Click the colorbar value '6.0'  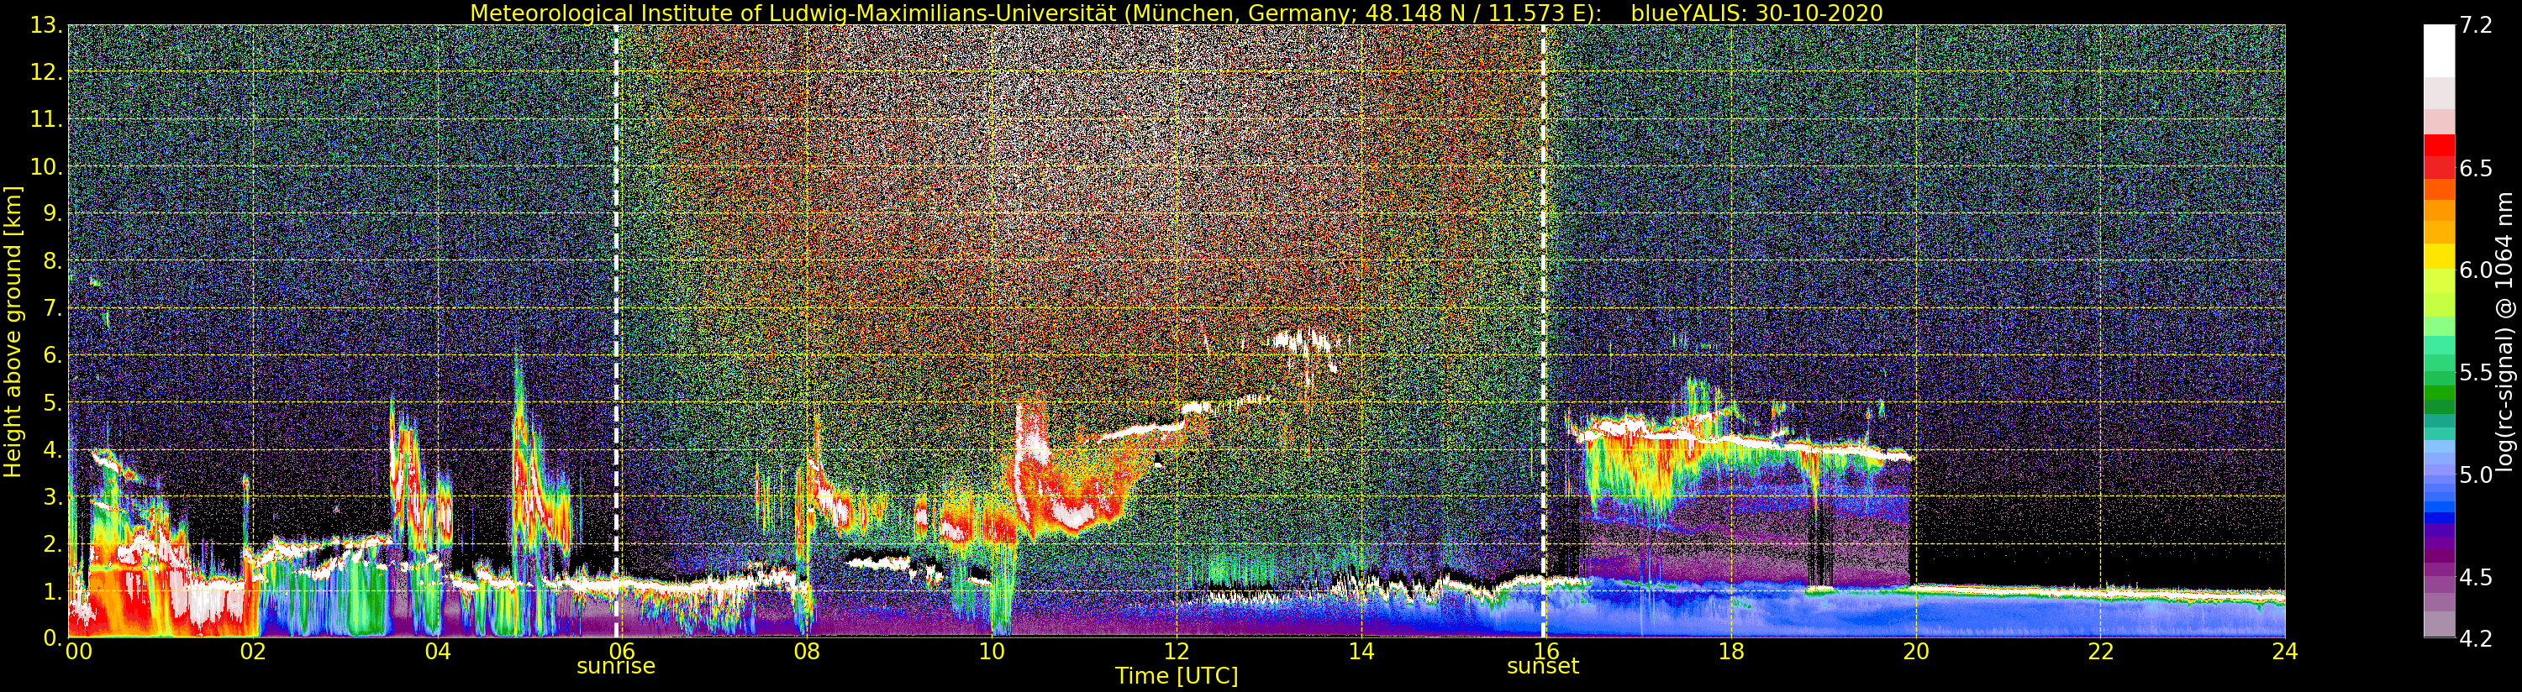pos(2476,270)
